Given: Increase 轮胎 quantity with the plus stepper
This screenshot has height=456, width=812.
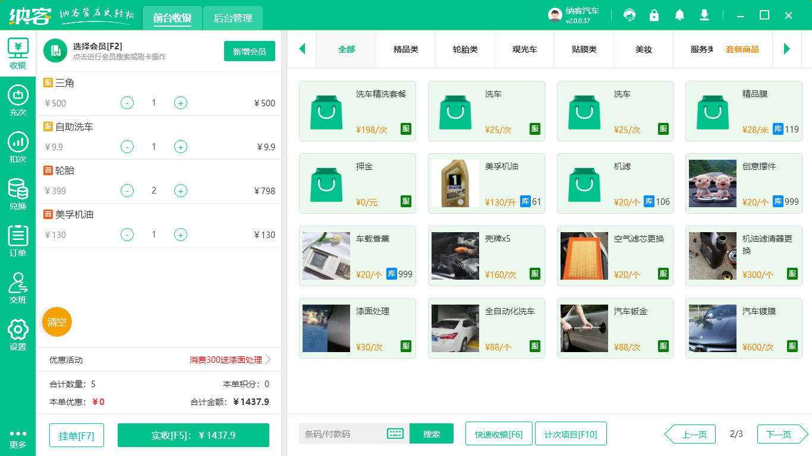Looking at the screenshot, I should coord(180,191).
